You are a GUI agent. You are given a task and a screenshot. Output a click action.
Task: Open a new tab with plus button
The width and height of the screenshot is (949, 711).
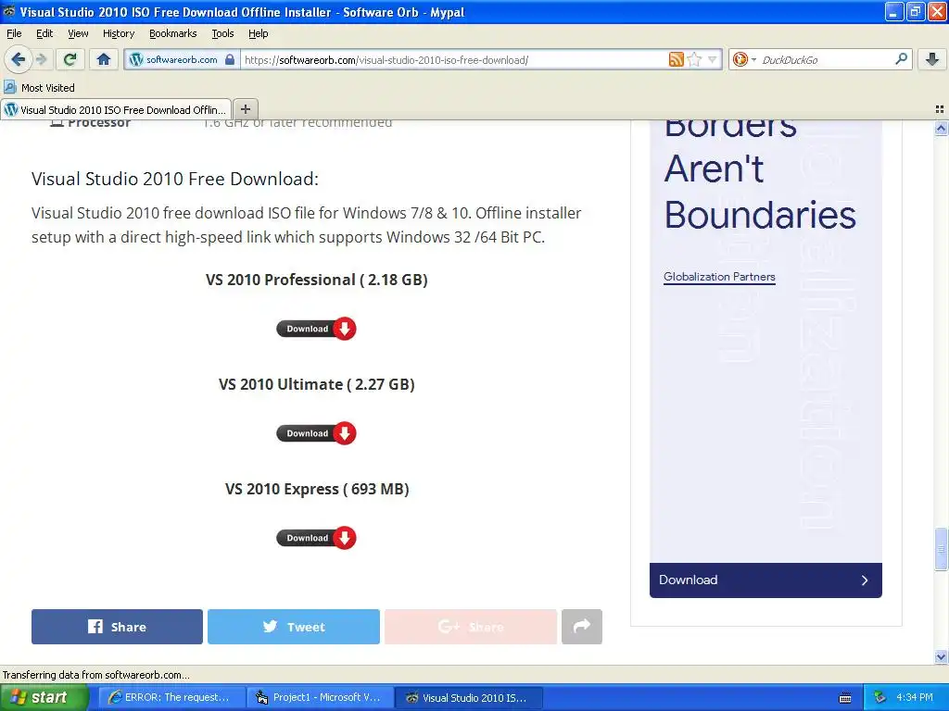(x=245, y=109)
